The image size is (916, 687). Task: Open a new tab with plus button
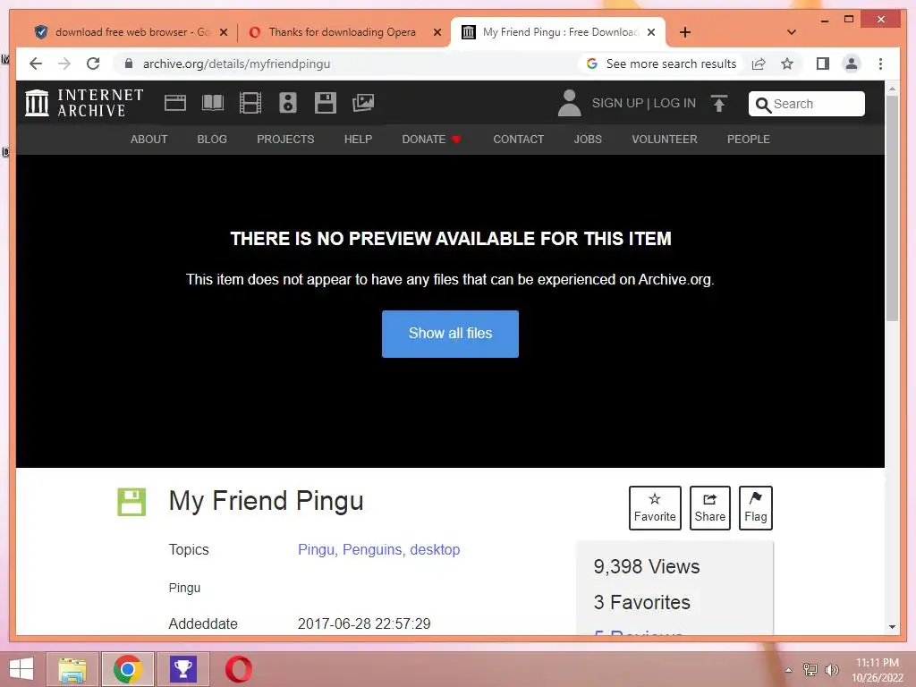tap(684, 32)
